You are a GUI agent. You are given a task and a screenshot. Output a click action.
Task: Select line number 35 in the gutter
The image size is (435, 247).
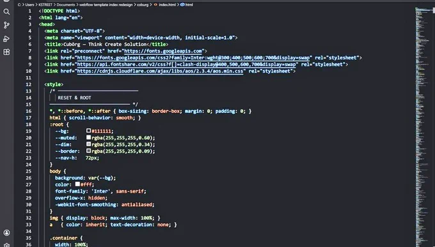29,238
